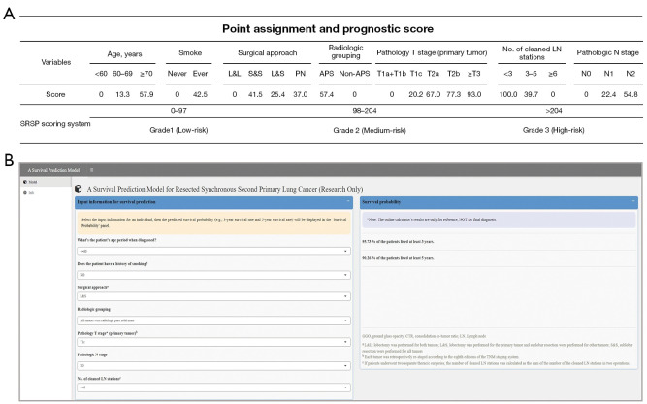Click the score value 54.8
The width and height of the screenshot is (647, 404).
(x=631, y=94)
